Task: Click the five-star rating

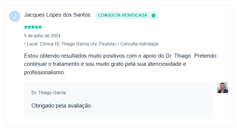Action: point(33,27)
